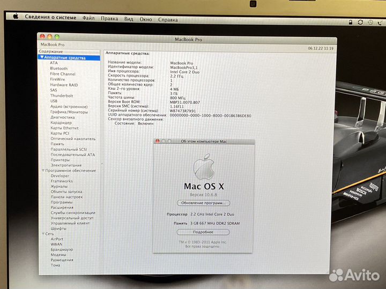Select AirPort in the sidebar

coord(57,239)
